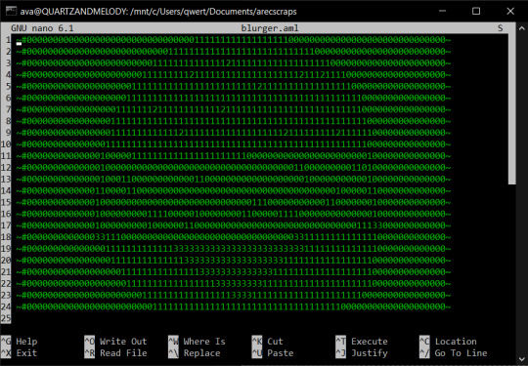Click the ^C Location shortcut
Viewport: 528px width, 366px height.
[x=448, y=342]
